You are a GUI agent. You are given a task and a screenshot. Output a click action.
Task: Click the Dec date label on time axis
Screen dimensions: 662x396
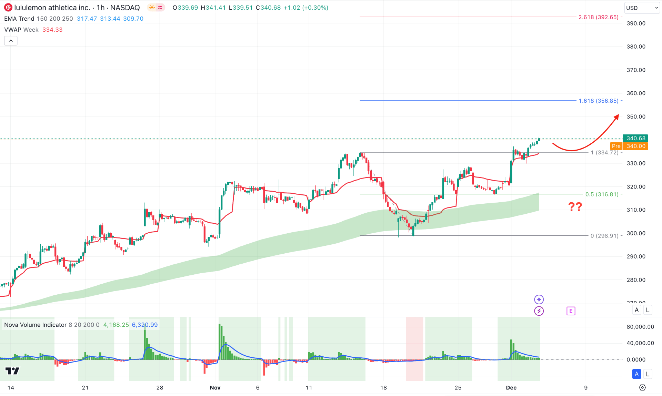[x=511, y=388]
